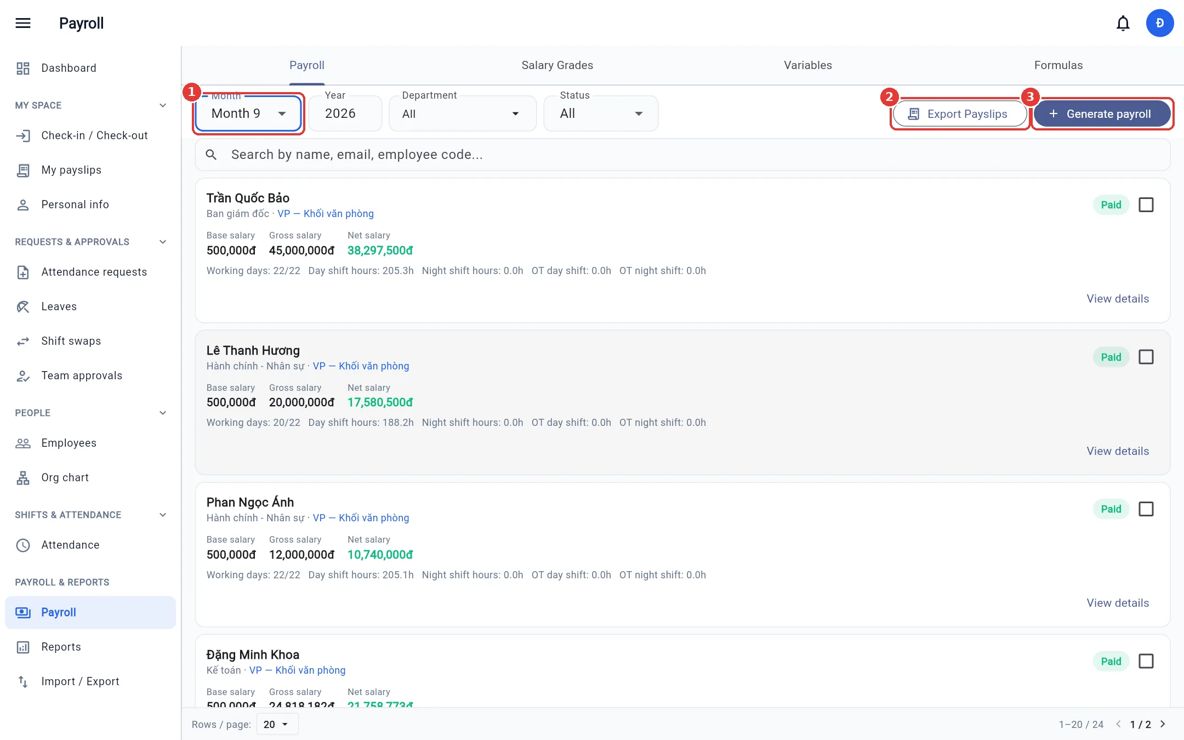Collapse the REQUESTS & APPROVALS section

[163, 242]
